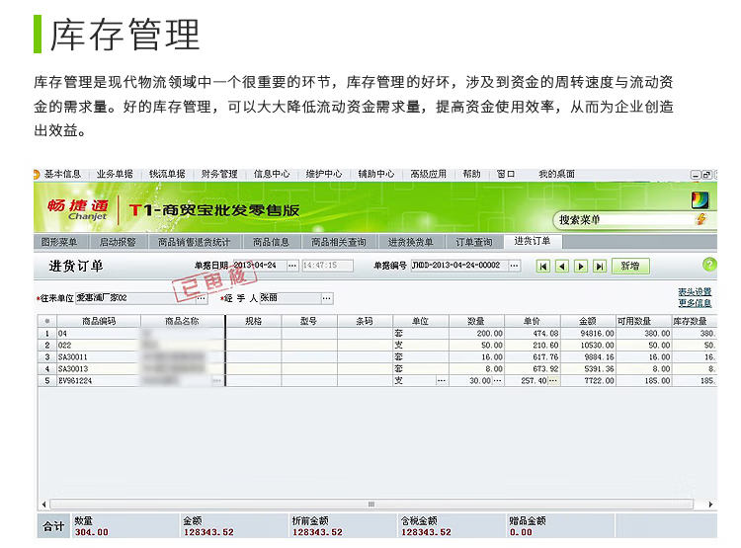Click the colorful icon above search box
The width and height of the screenshot is (741, 548).
[700, 200]
